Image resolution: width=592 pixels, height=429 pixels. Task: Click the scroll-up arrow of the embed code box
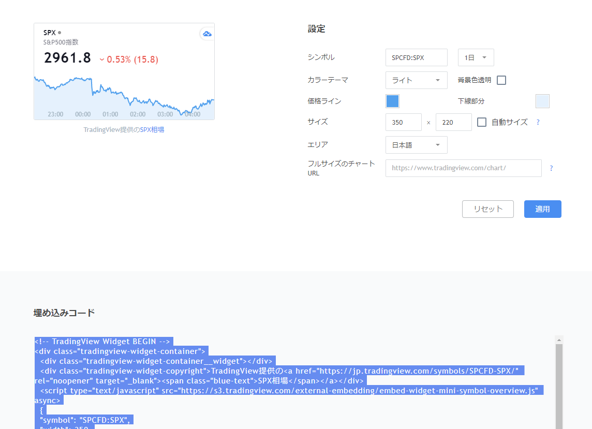[x=559, y=340]
